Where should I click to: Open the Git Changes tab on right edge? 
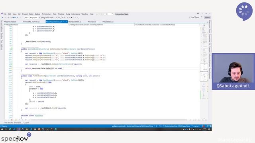click(x=210, y=48)
